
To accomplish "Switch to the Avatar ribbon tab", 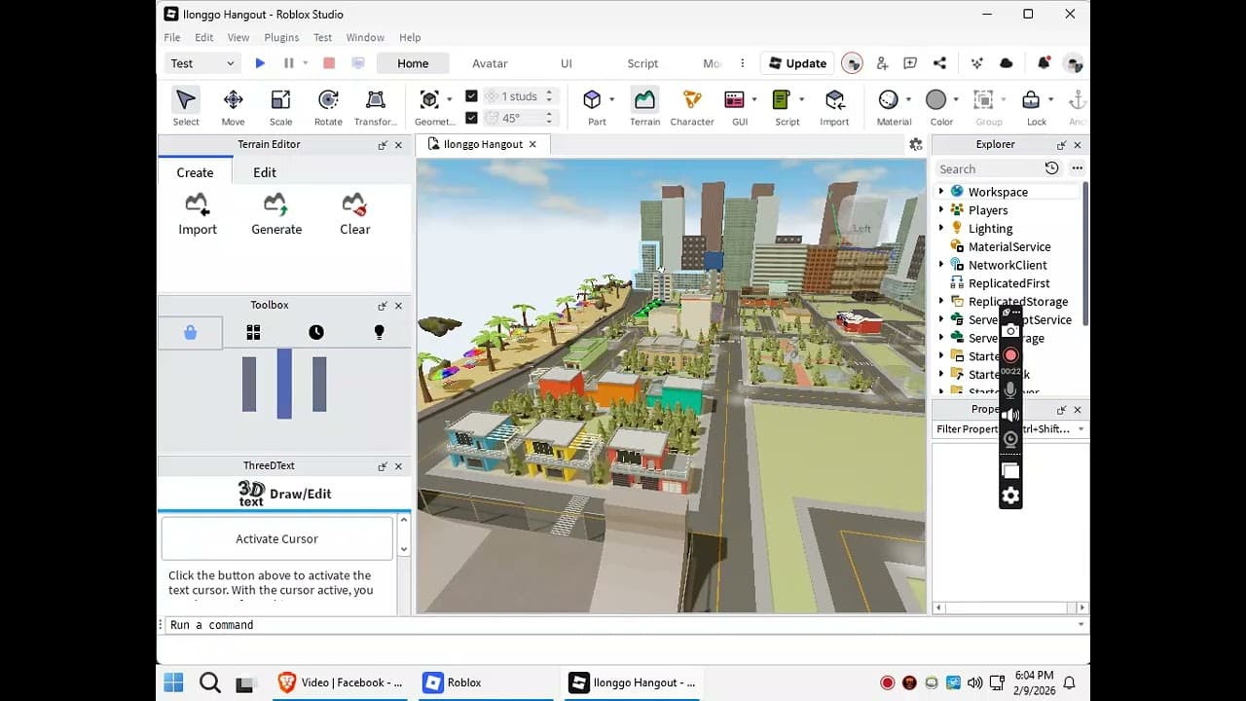I will (490, 63).
